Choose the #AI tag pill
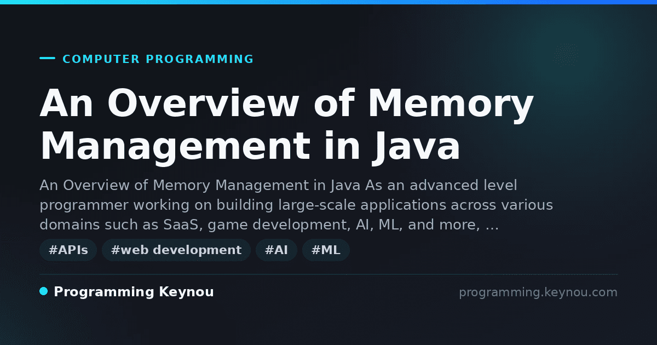 [x=276, y=250]
